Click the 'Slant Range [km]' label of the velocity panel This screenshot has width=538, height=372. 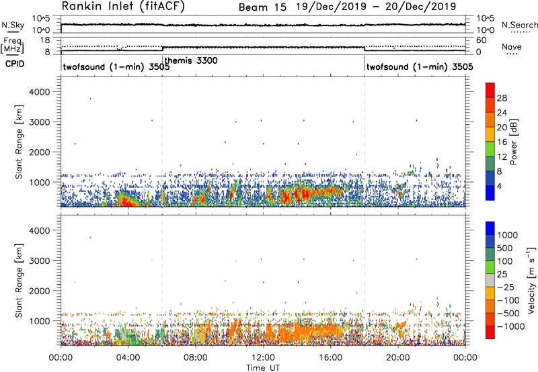[x=19, y=280]
